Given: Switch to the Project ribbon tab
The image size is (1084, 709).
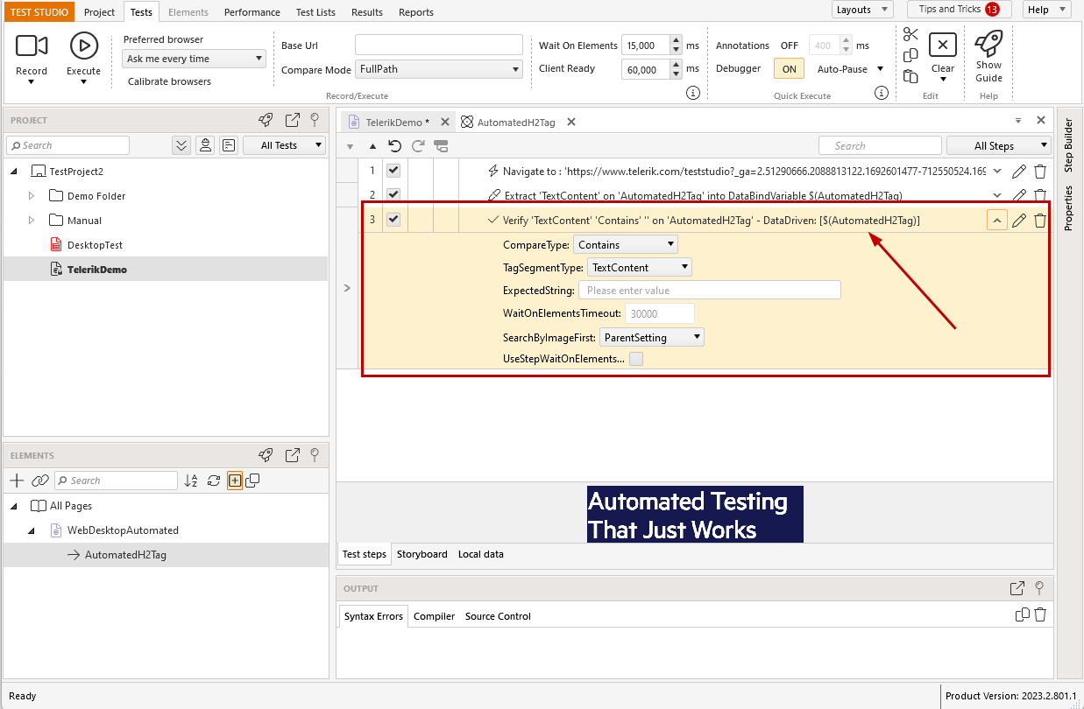Looking at the screenshot, I should click(99, 12).
